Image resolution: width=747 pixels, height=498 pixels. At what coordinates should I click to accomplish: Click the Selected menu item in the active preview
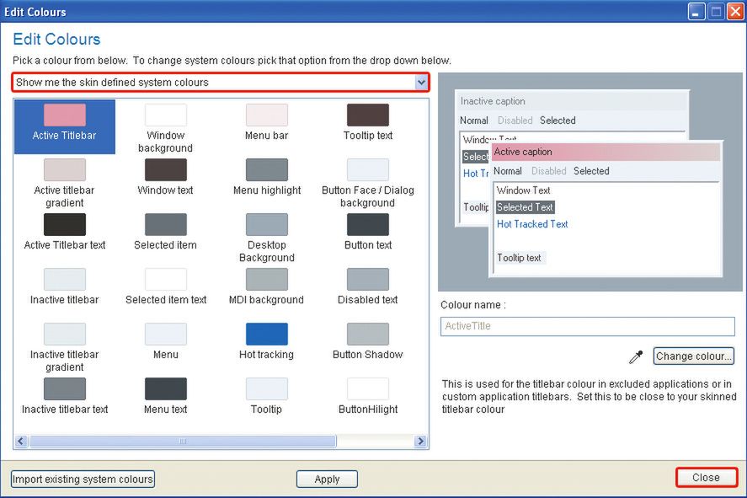(591, 171)
